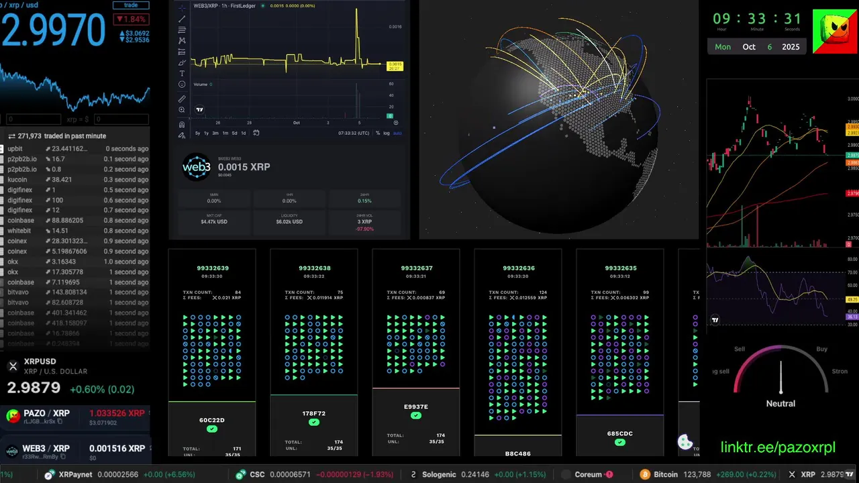Screen dimensions: 859x483
Task: Click the kucoin trade row
Action: [75, 180]
